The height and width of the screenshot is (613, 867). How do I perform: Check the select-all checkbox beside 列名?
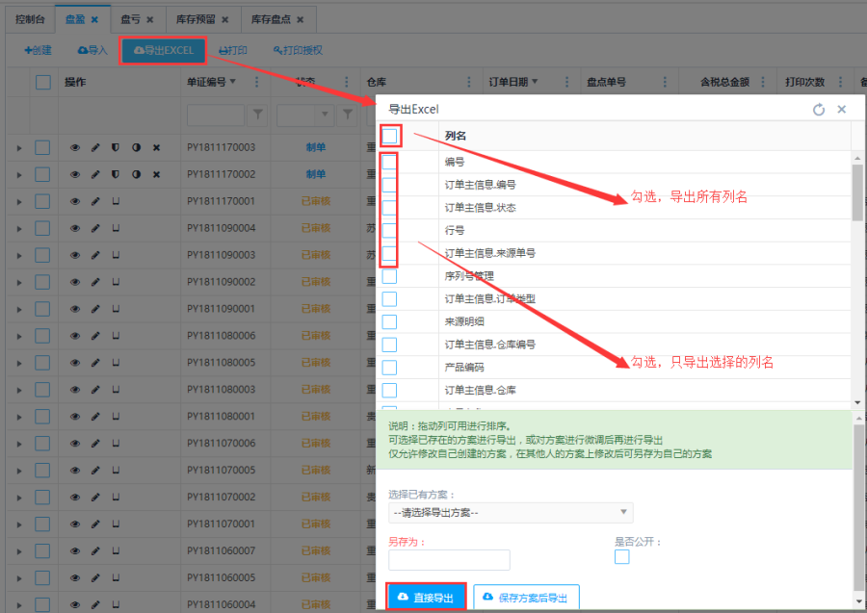coord(389,136)
